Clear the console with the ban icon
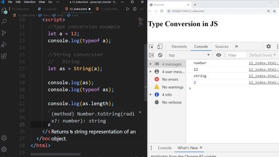The width and height of the screenshot is (279, 157). [160, 55]
